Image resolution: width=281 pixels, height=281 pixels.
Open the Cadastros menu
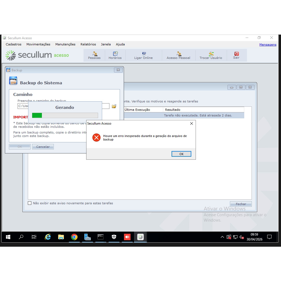coord(14,44)
